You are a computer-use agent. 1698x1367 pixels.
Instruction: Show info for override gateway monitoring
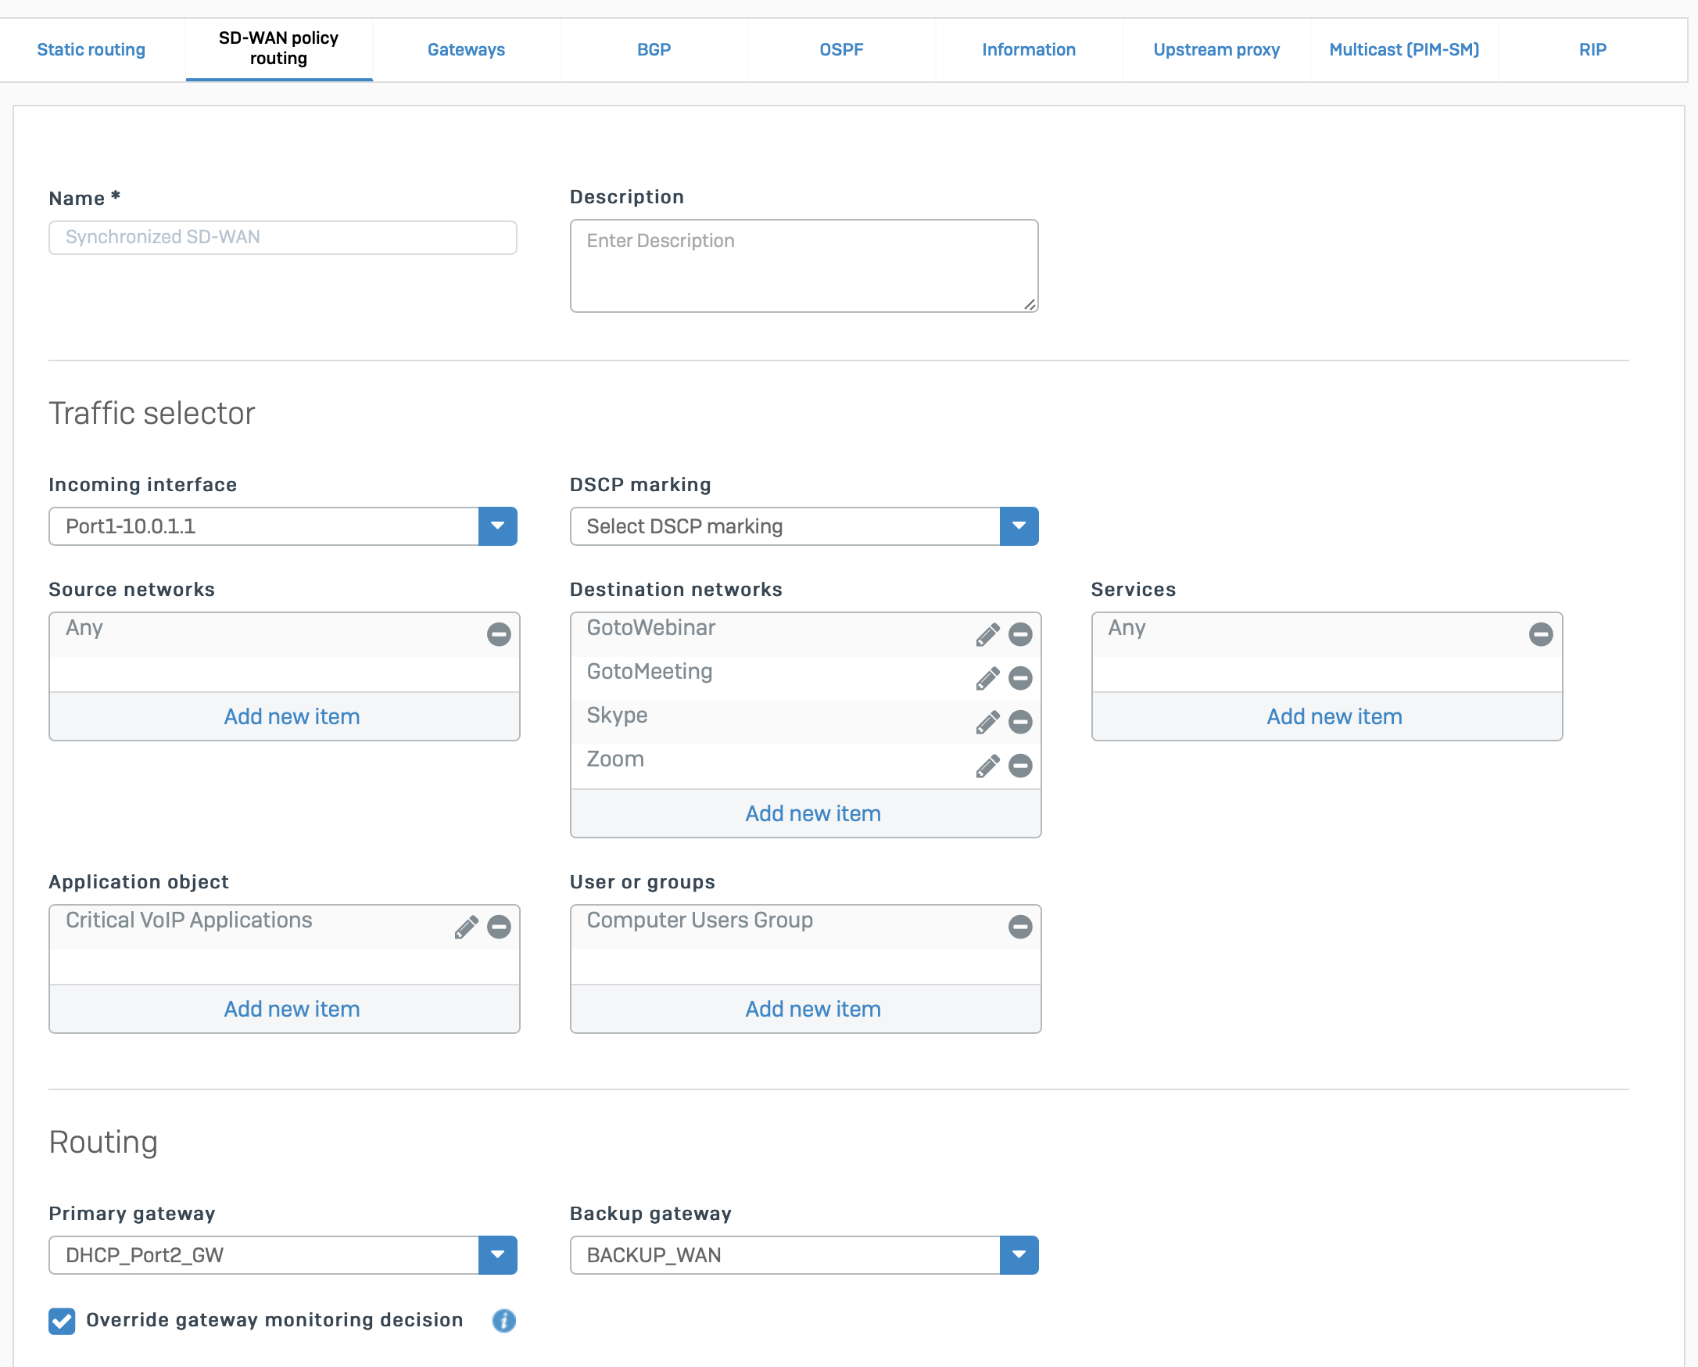[504, 1321]
